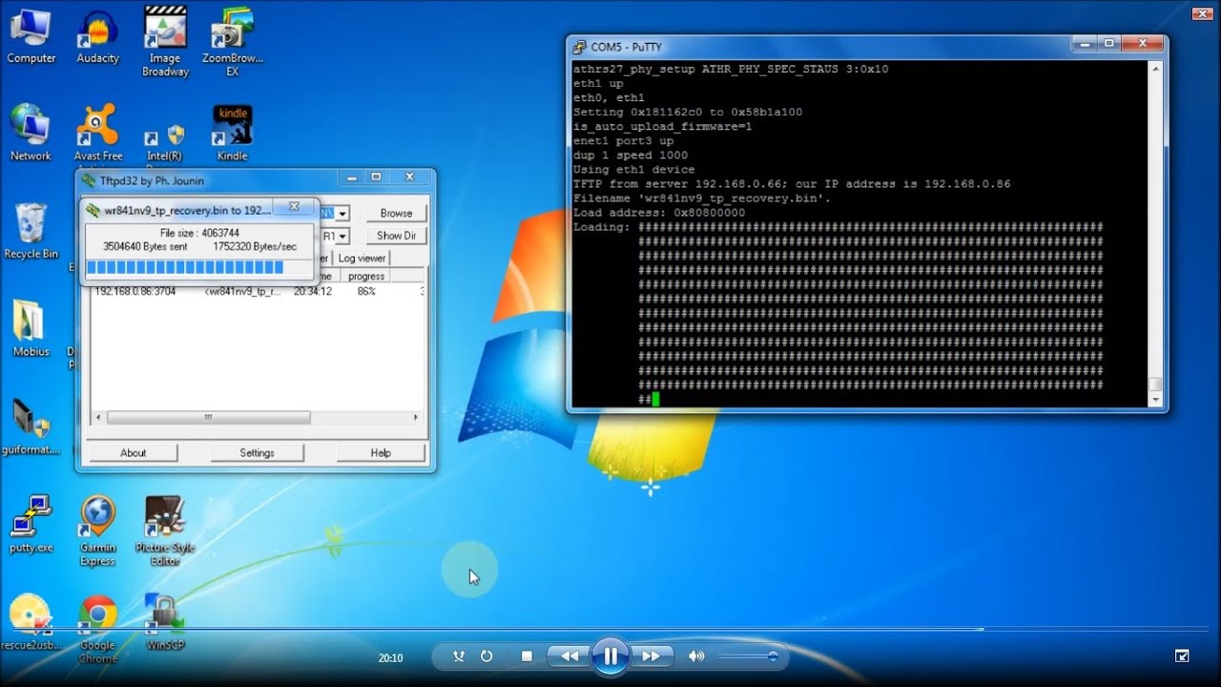Click the PuTTY icon in the COM5 title bar
The image size is (1221, 687).
click(x=579, y=47)
